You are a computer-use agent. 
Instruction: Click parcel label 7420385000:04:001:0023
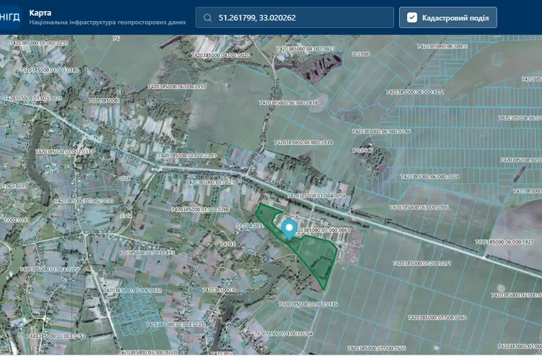(306, 49)
